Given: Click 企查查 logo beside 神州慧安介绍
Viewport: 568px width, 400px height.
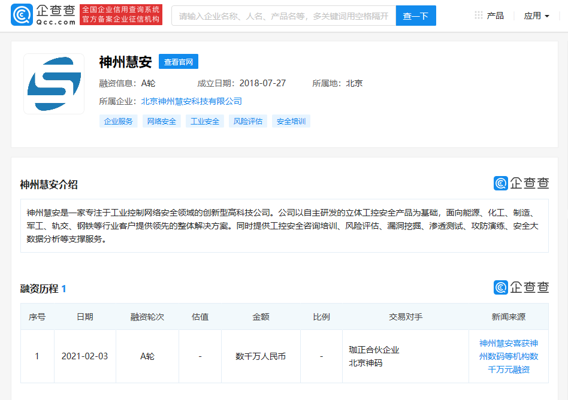Looking at the screenshot, I should [521, 183].
